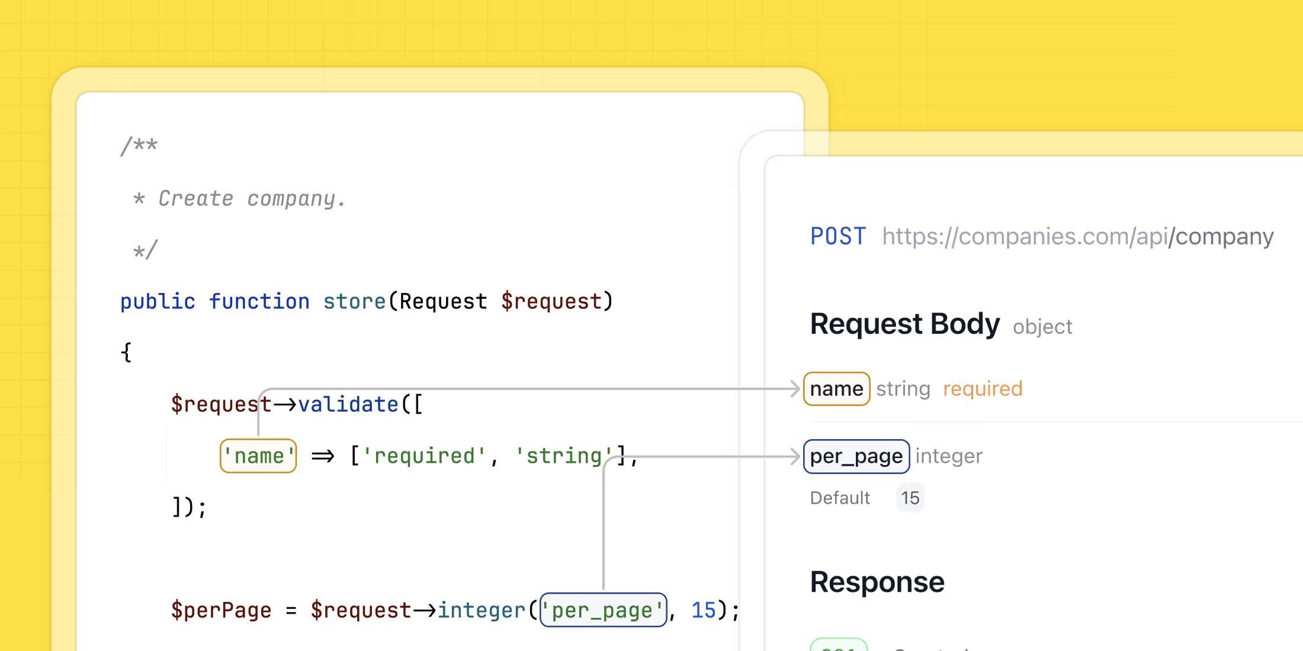The image size is (1303, 651).
Task: Click the highlighted 'name' key in code
Action: 258,456
